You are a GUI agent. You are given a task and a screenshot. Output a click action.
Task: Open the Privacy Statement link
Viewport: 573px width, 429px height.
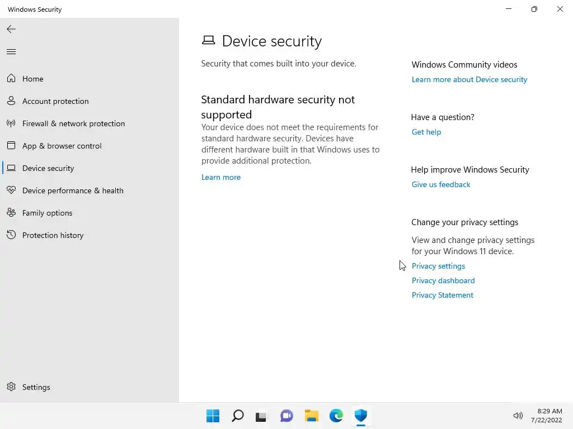pos(443,295)
